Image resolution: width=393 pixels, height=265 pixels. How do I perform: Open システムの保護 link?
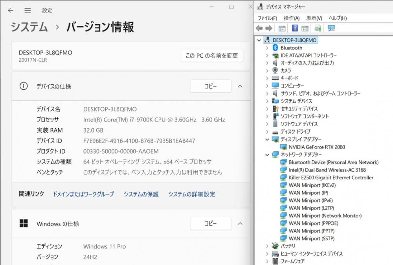coord(141,194)
